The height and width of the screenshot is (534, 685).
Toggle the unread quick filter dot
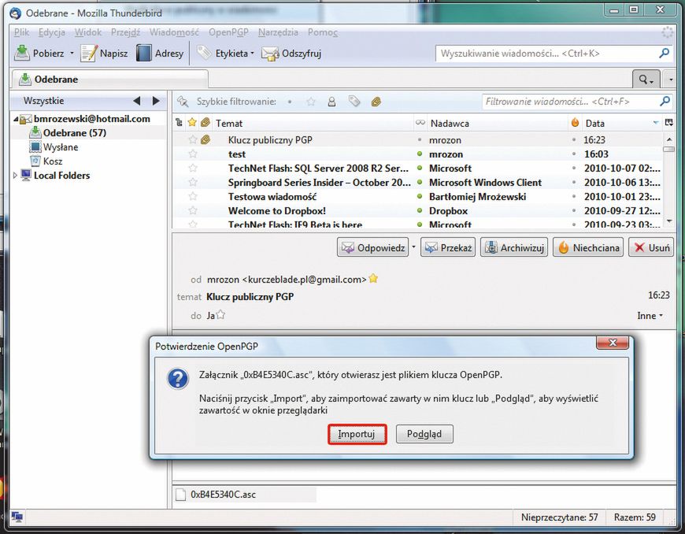(x=290, y=102)
